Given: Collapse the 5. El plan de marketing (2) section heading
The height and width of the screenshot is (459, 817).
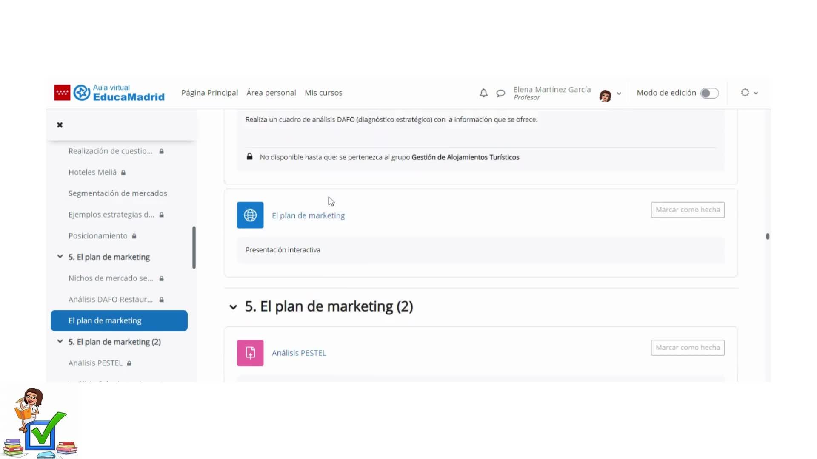Looking at the screenshot, I should (x=233, y=307).
